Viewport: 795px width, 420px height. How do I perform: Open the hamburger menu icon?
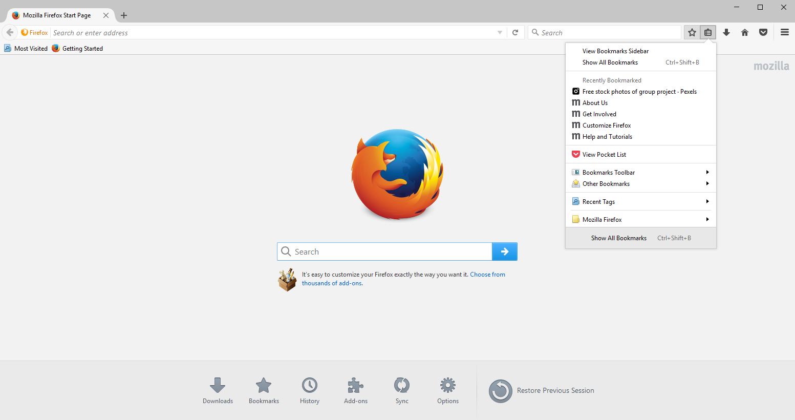point(784,32)
